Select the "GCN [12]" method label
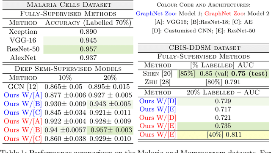This screenshot has height=153, width=271. pos(22,86)
